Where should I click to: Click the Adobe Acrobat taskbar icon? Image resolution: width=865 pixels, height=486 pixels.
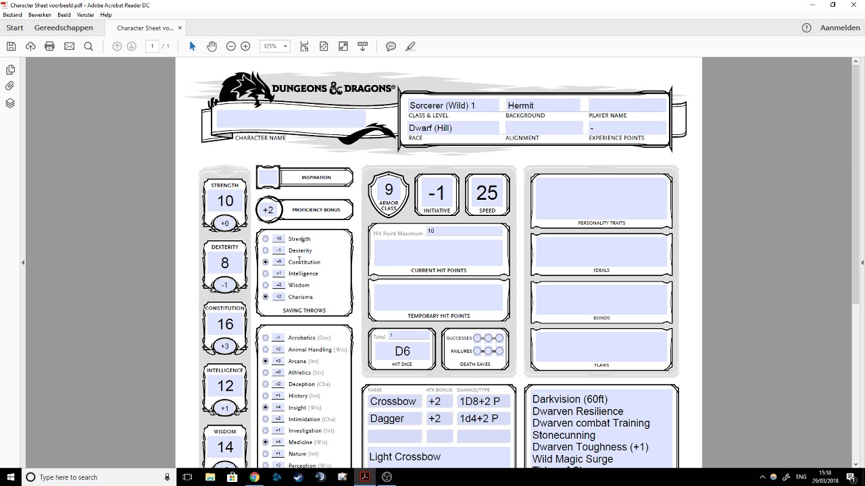tap(364, 477)
